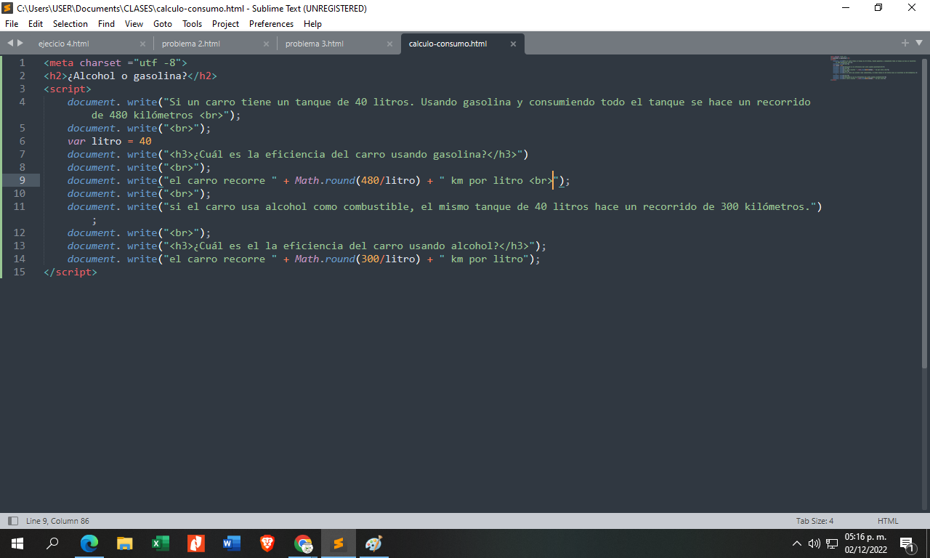Open the Help menu
The width and height of the screenshot is (930, 558).
(x=313, y=24)
